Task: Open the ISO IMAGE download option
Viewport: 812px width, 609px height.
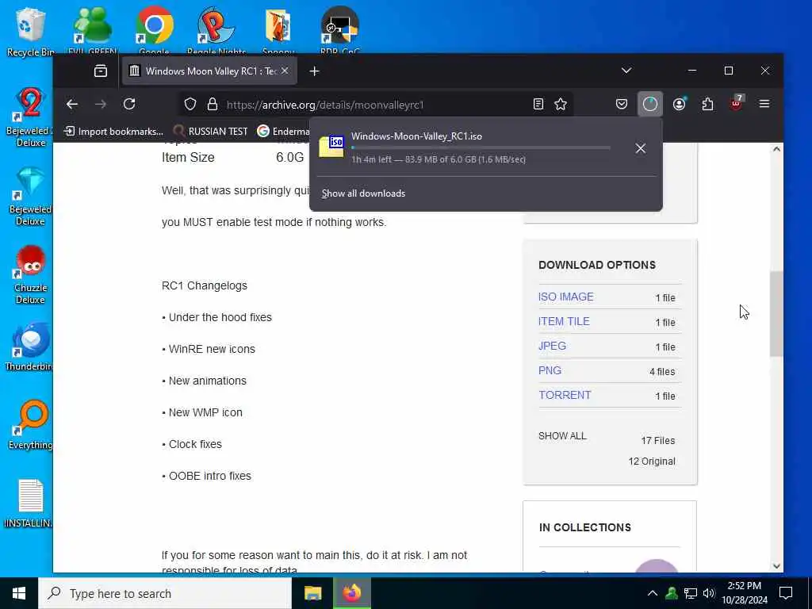Action: click(565, 297)
